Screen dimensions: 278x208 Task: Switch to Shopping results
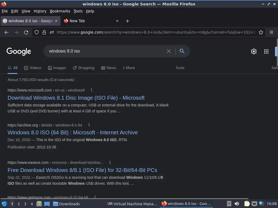(84, 68)
